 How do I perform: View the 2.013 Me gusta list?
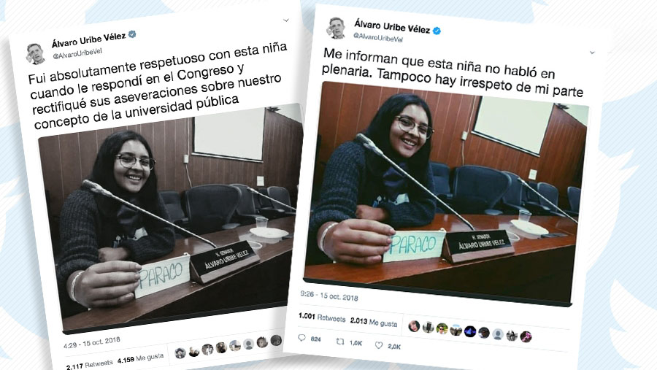click(374, 322)
